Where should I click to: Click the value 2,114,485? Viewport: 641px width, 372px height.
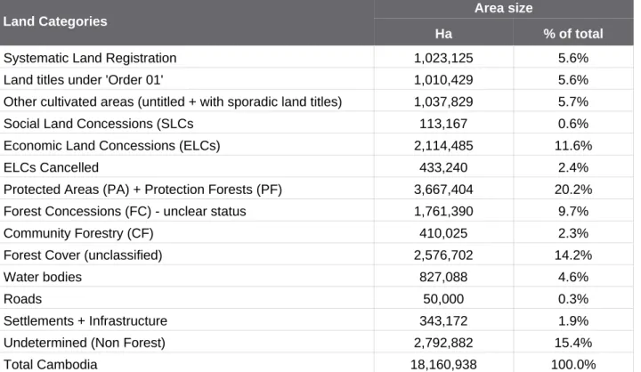point(443,146)
